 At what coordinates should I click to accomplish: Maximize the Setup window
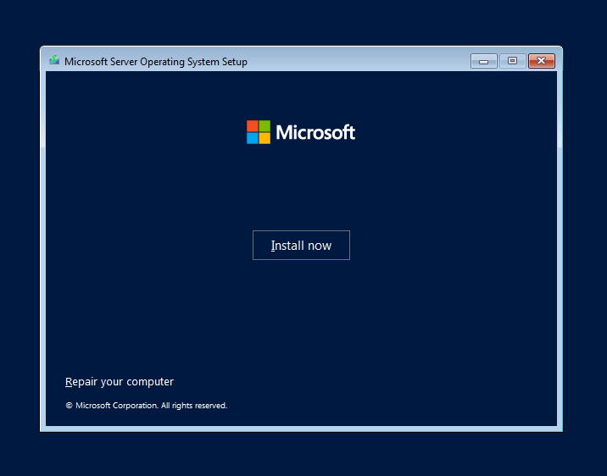(x=513, y=61)
